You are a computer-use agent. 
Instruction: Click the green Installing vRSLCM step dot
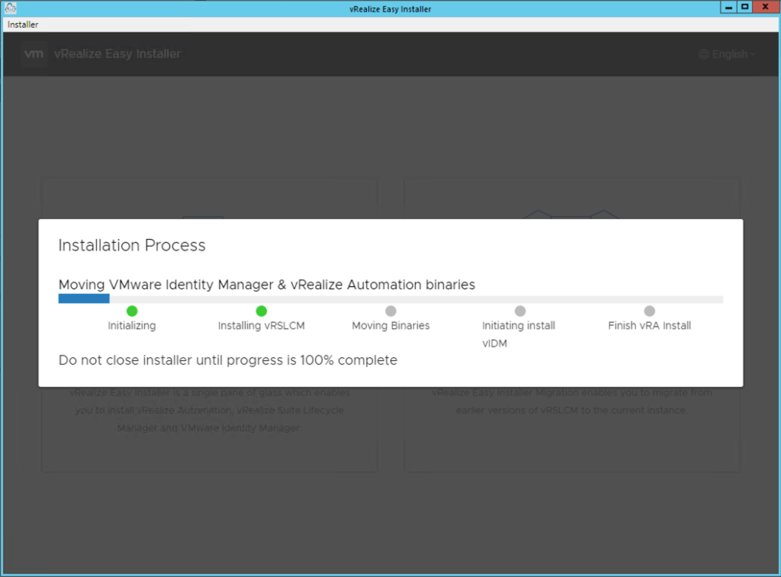coord(262,311)
